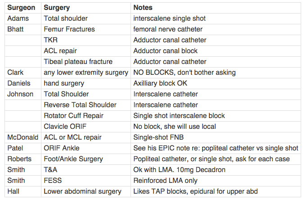The height and width of the screenshot is (200, 307).
Task: Select the Axilliary block OK note
Action: coord(216,83)
